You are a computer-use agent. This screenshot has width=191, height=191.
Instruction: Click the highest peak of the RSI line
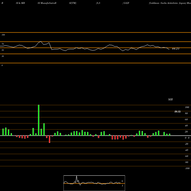41,41
